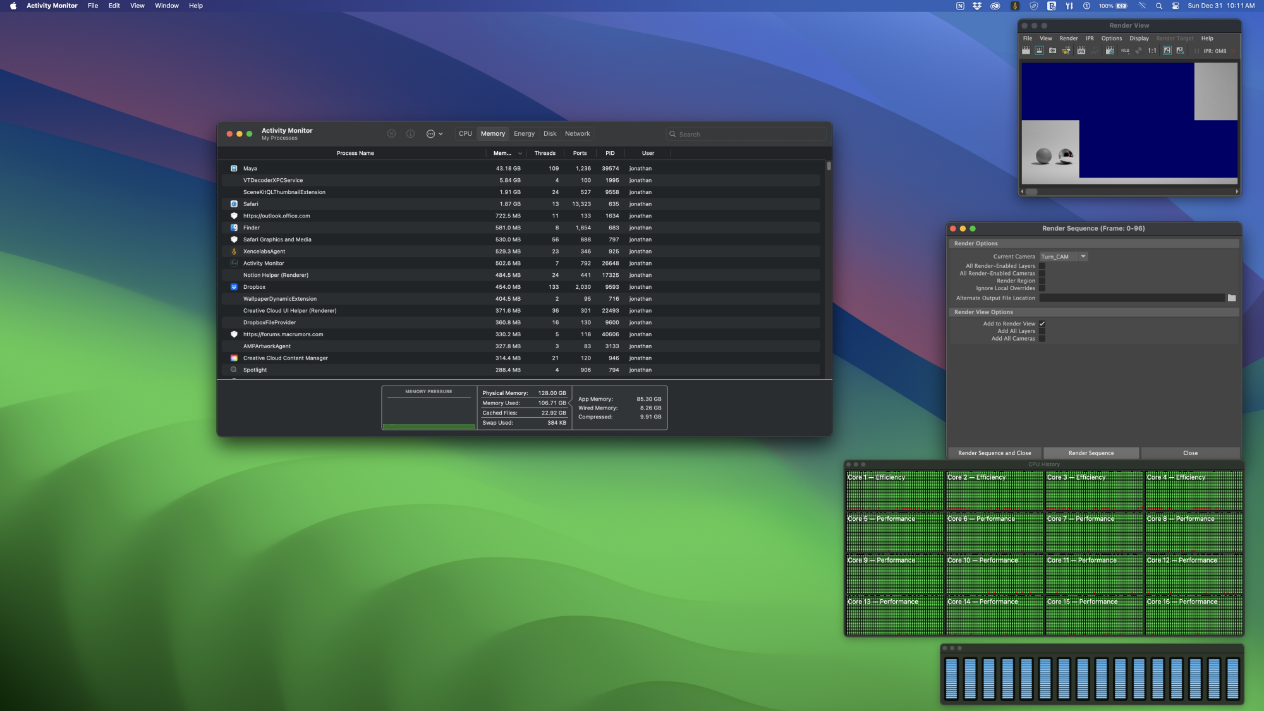This screenshot has width=1264, height=711.
Task: Browse alternate output file location folder icon
Action: [1232, 298]
